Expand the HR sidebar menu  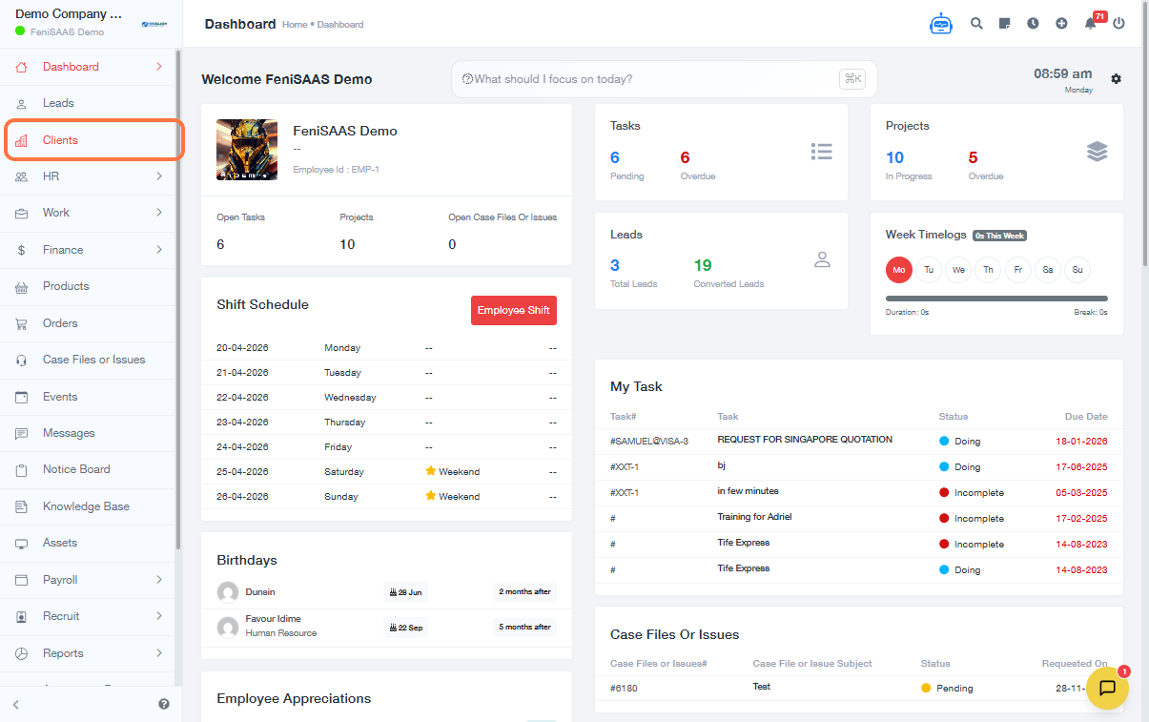[89, 176]
